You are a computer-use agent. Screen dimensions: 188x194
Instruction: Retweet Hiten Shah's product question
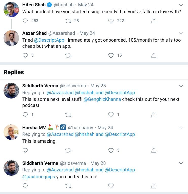tap(68, 21)
